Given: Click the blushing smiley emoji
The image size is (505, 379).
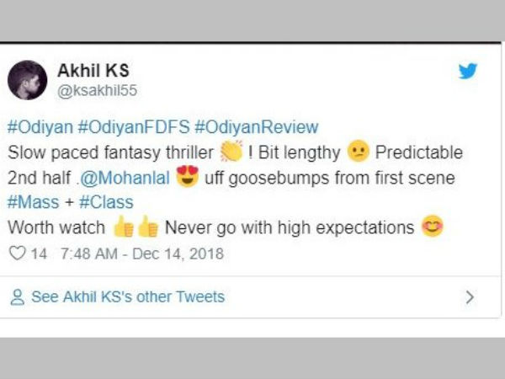Looking at the screenshot, I should (x=432, y=227).
